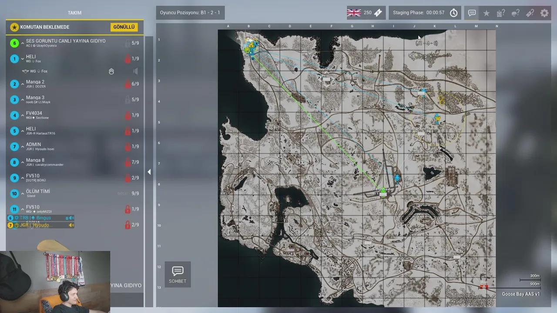The height and width of the screenshot is (313, 557).
Task: Click the GÖNÜLLÜ volunteer button
Action: click(124, 27)
